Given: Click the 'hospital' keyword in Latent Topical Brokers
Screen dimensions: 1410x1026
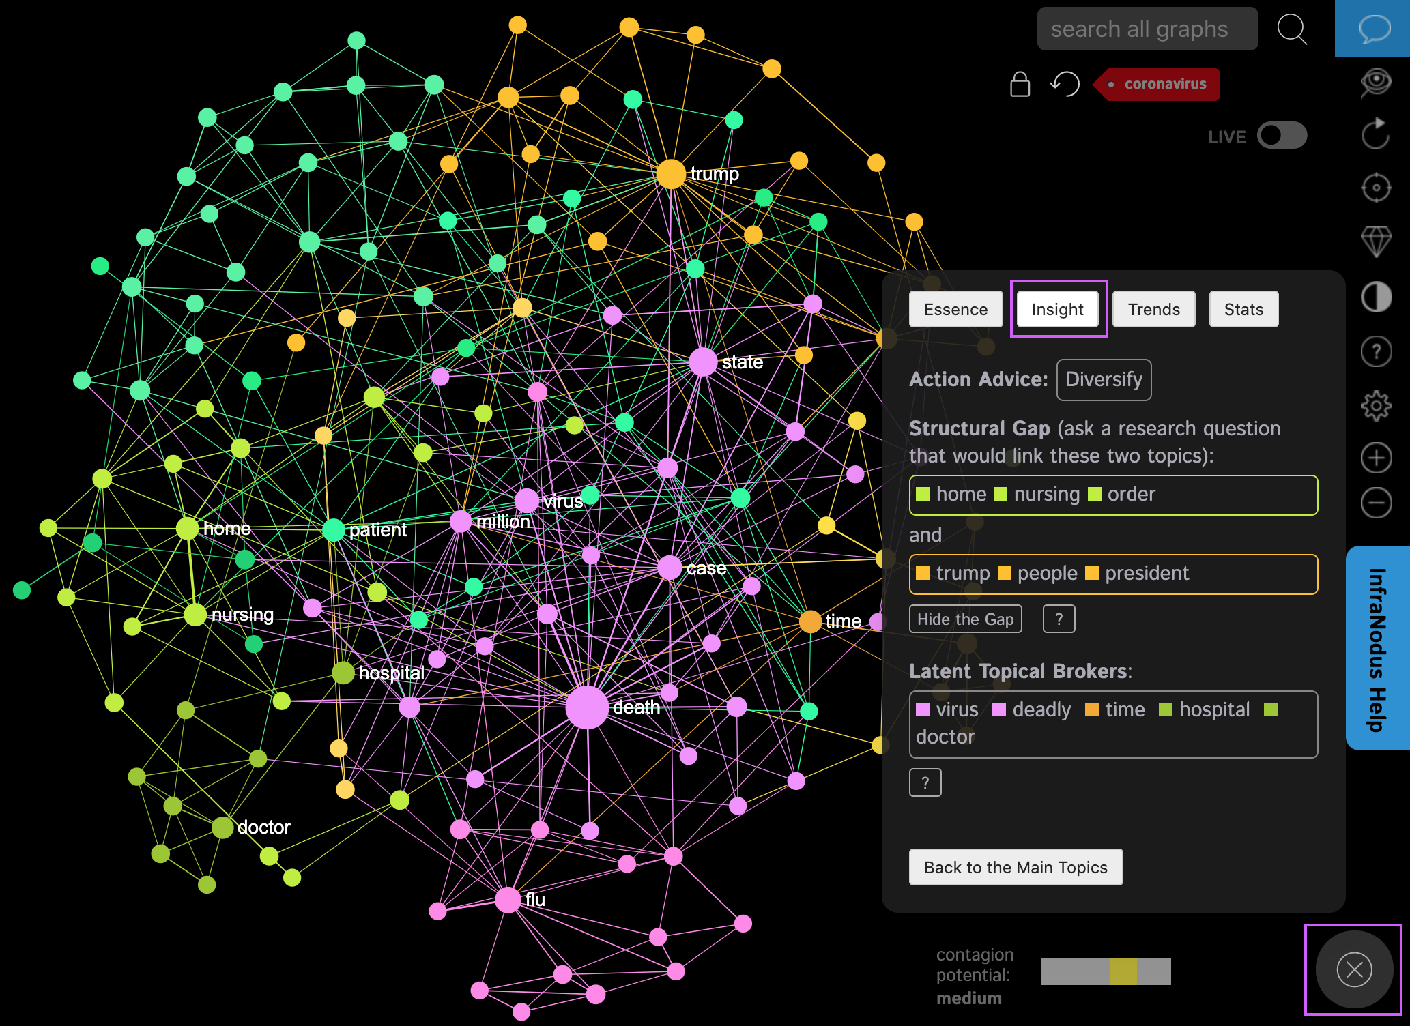Looking at the screenshot, I should (x=1214, y=709).
